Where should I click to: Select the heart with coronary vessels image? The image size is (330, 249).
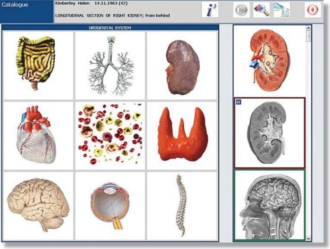click(38, 135)
